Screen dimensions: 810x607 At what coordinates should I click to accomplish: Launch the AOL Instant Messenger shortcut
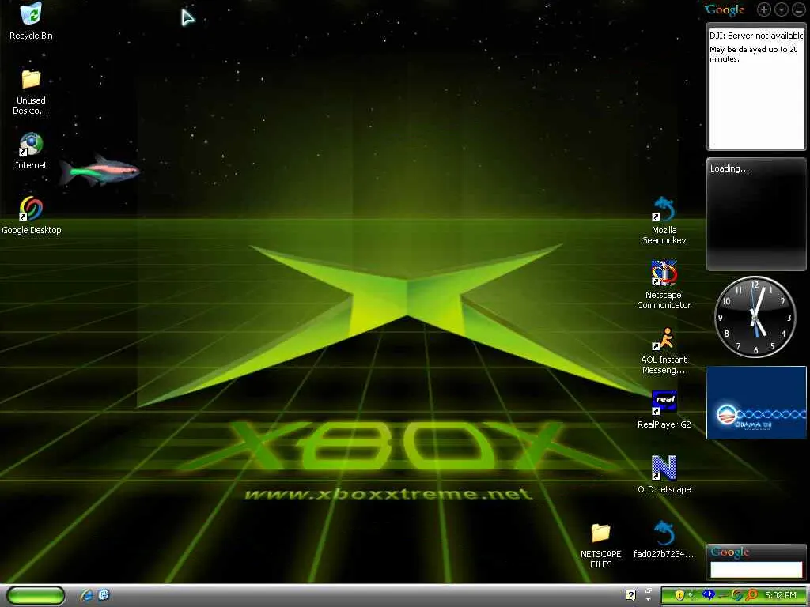click(x=664, y=350)
